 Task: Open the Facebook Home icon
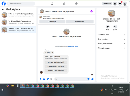pos(52,4)
